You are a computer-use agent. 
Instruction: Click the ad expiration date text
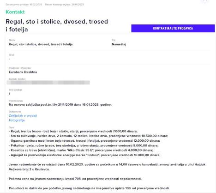(x=65, y=5)
